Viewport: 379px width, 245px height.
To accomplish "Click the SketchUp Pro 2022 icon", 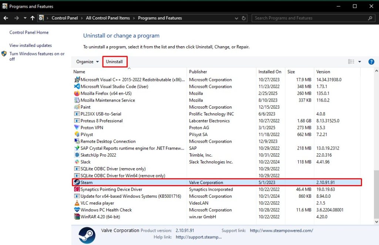I will tap(77, 155).
